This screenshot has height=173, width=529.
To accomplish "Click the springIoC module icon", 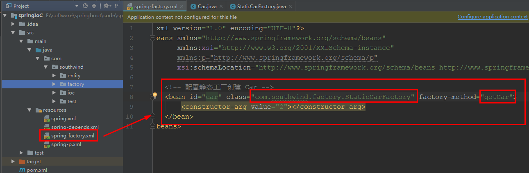I will click(14, 16).
